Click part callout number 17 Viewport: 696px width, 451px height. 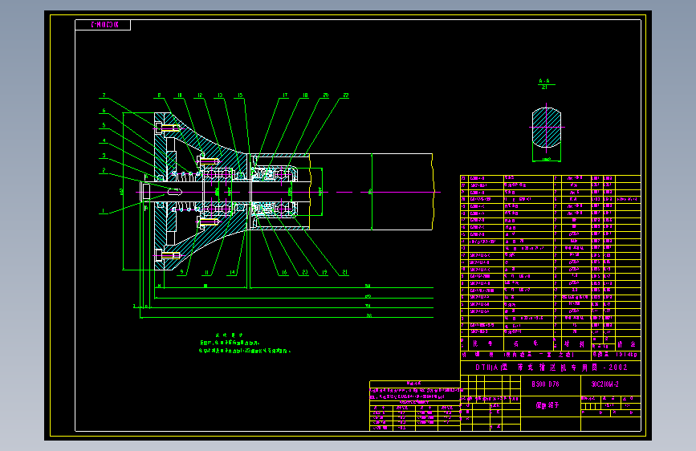tap(285, 95)
